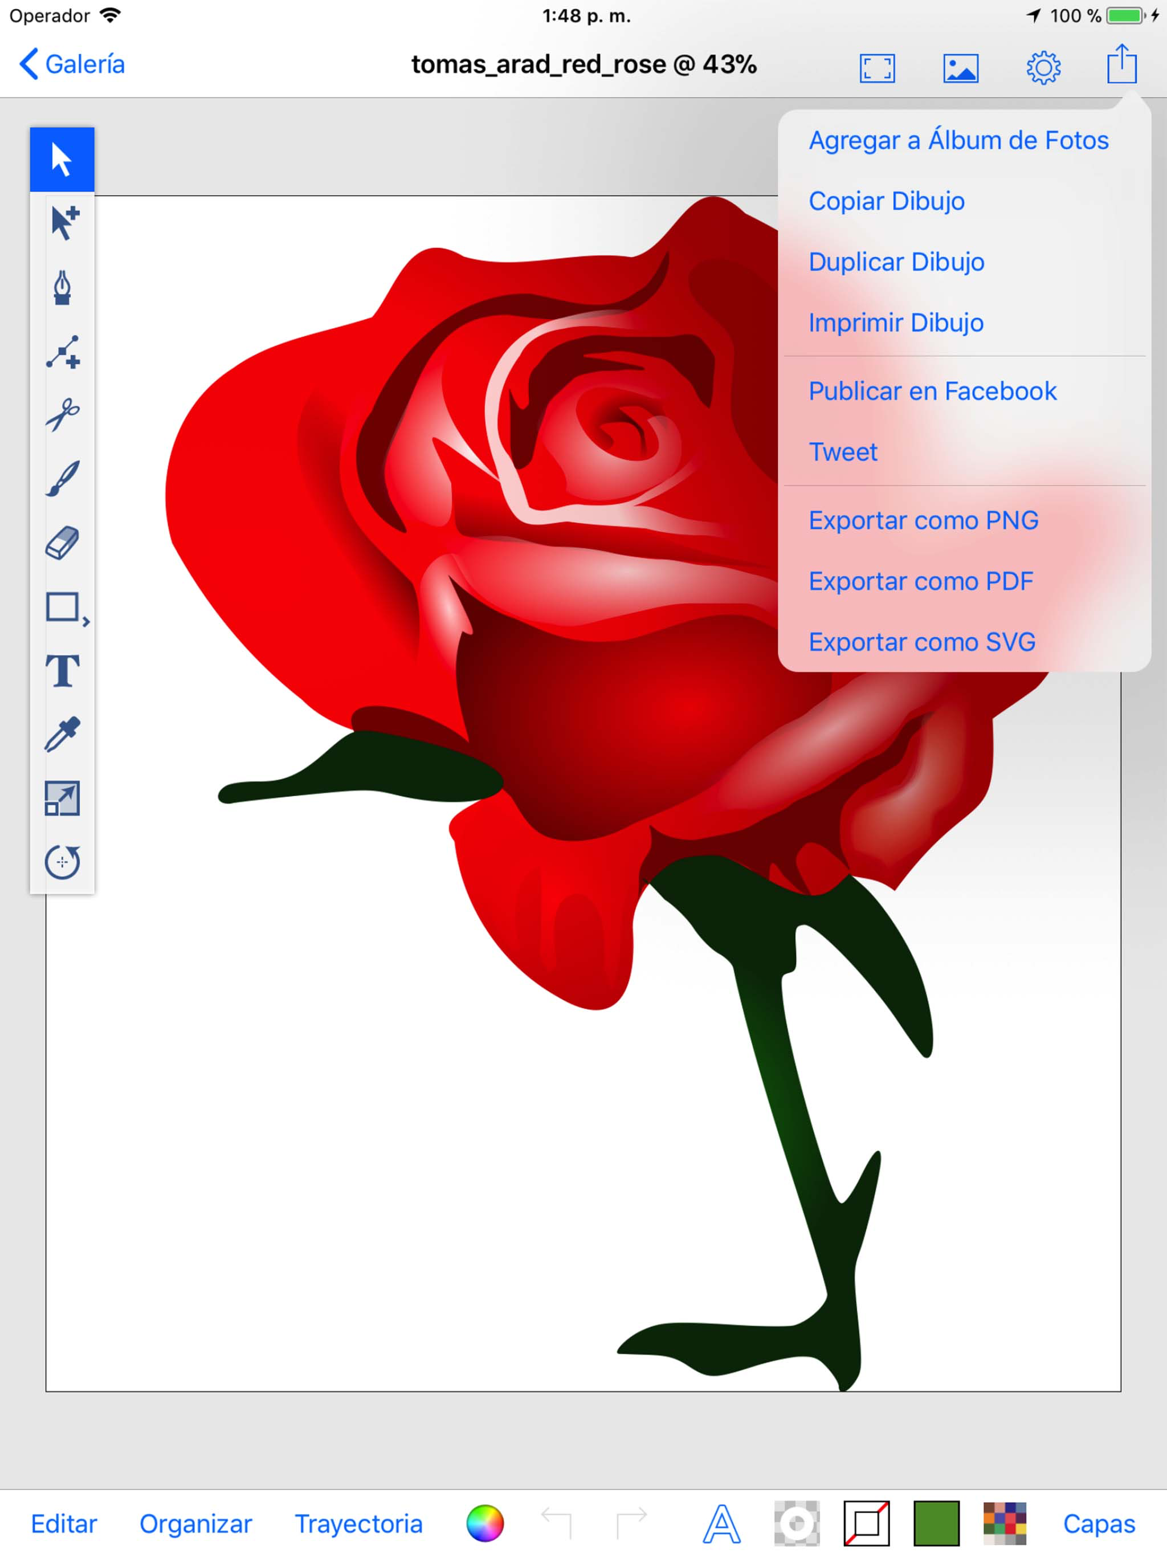Open the Capas panel
Image resolution: width=1167 pixels, height=1557 pixels.
pyautogui.click(x=1098, y=1524)
